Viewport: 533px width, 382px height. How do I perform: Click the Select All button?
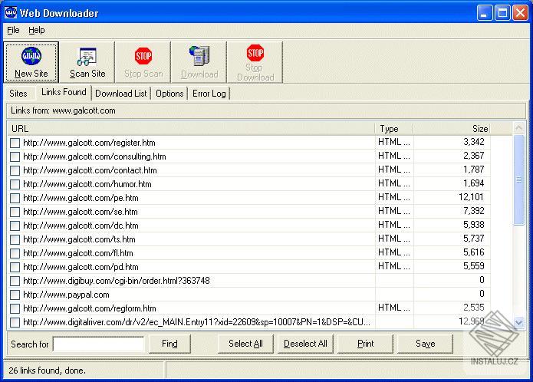point(245,344)
